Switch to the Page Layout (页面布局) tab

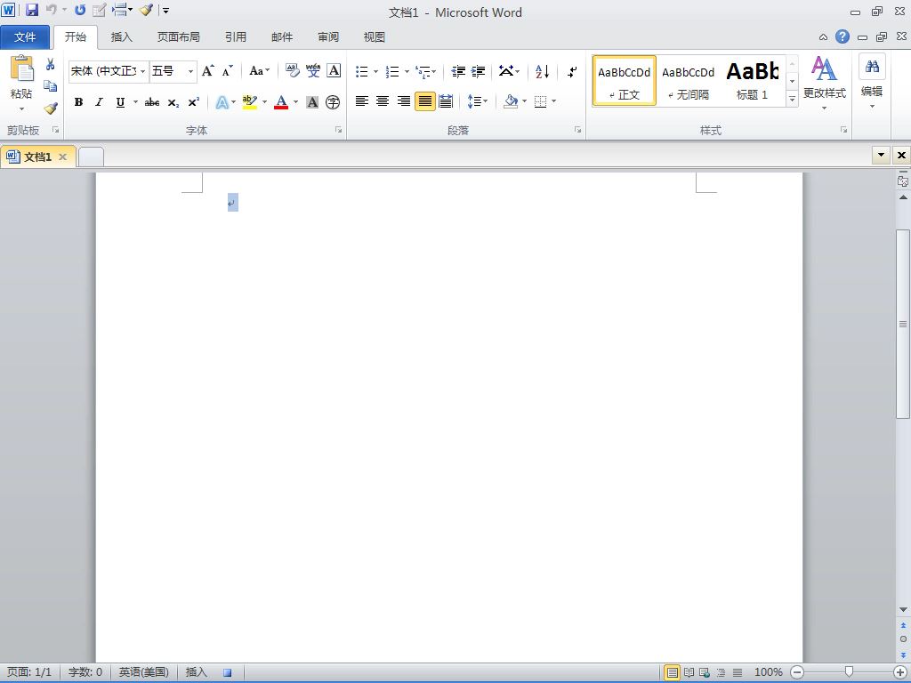click(x=178, y=37)
